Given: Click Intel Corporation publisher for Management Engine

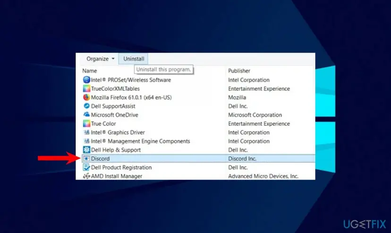Looking at the screenshot, I should click(x=248, y=141).
